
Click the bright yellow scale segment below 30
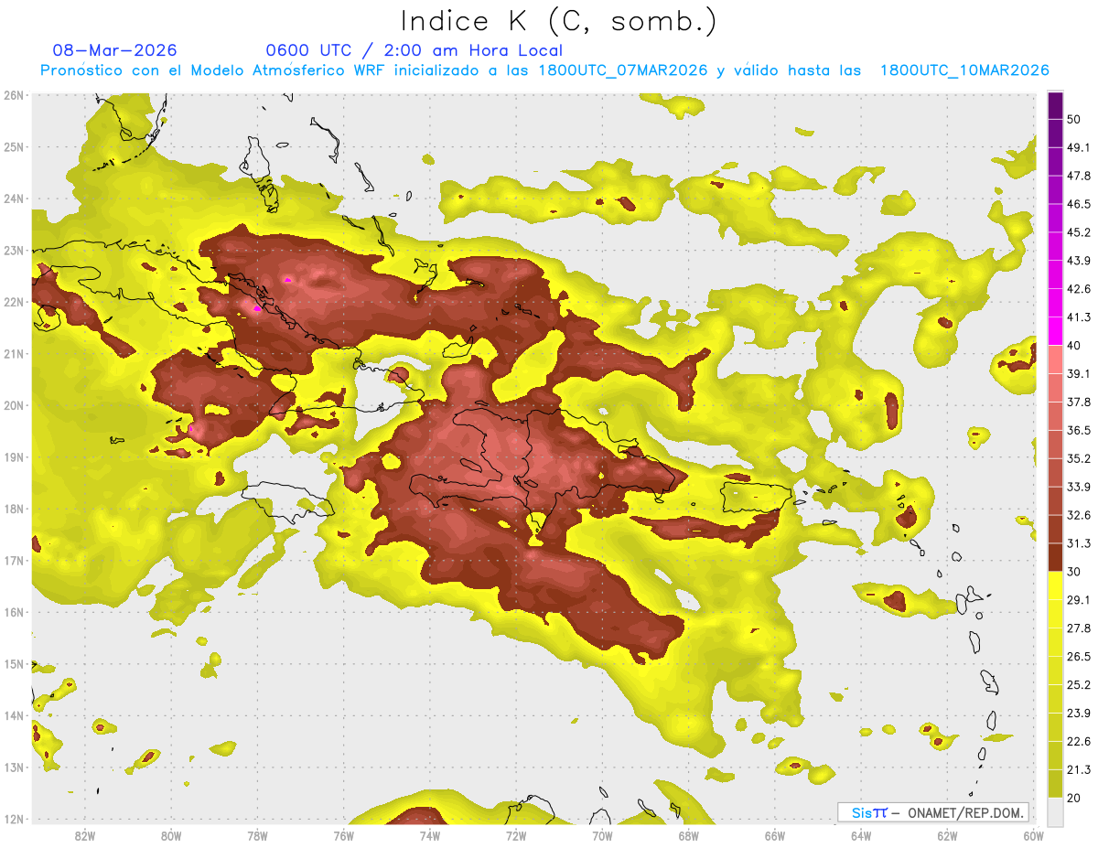click(x=1055, y=585)
